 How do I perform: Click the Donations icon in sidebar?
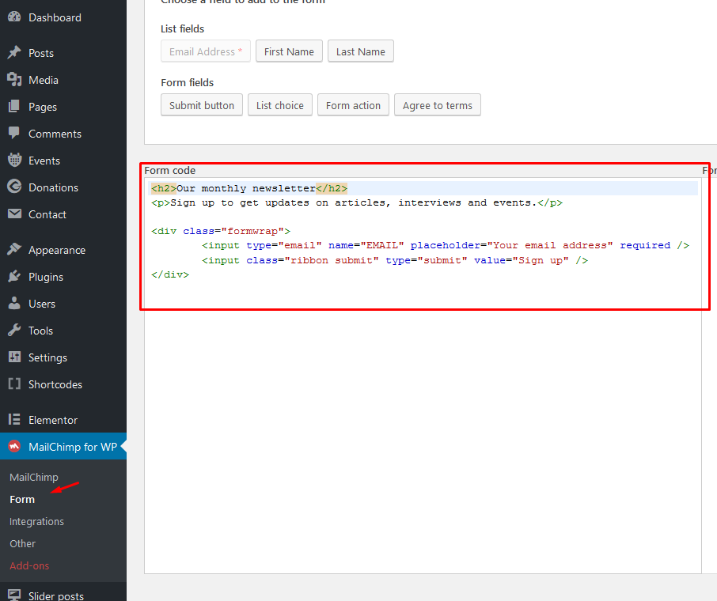pyautogui.click(x=14, y=187)
